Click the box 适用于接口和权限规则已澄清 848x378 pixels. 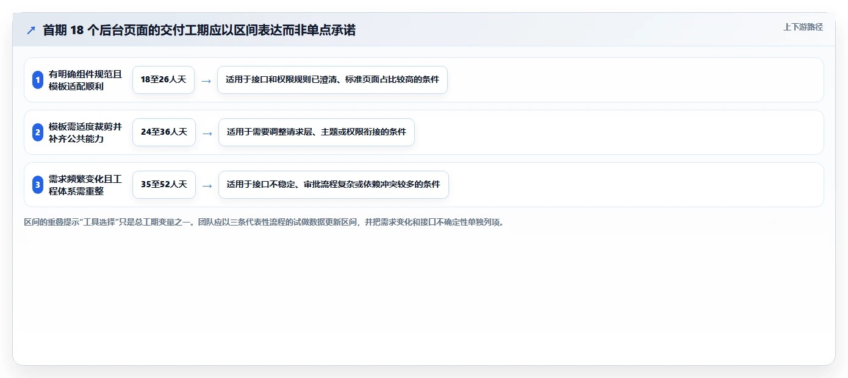(332, 80)
